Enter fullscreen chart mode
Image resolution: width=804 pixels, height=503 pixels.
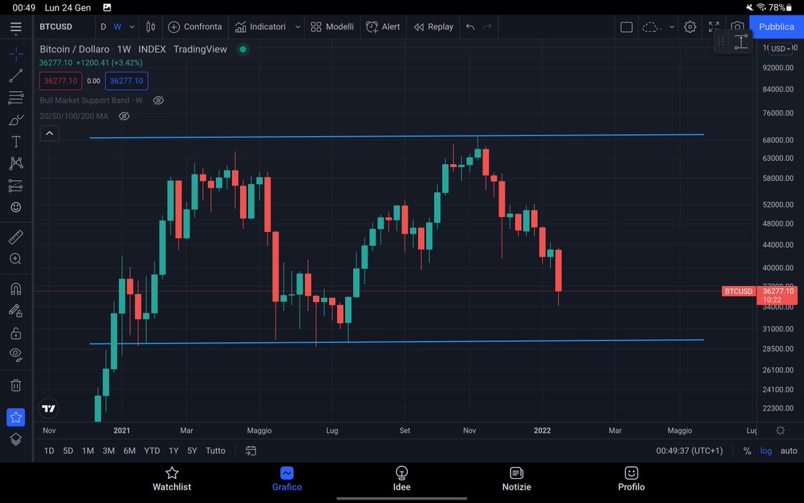[714, 27]
